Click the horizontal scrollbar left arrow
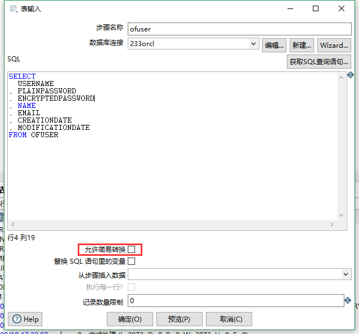 tap(13, 225)
